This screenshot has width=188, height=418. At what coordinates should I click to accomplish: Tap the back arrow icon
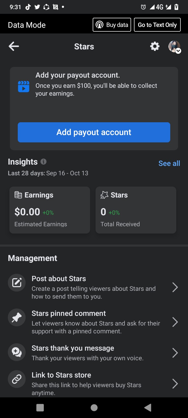14,47
